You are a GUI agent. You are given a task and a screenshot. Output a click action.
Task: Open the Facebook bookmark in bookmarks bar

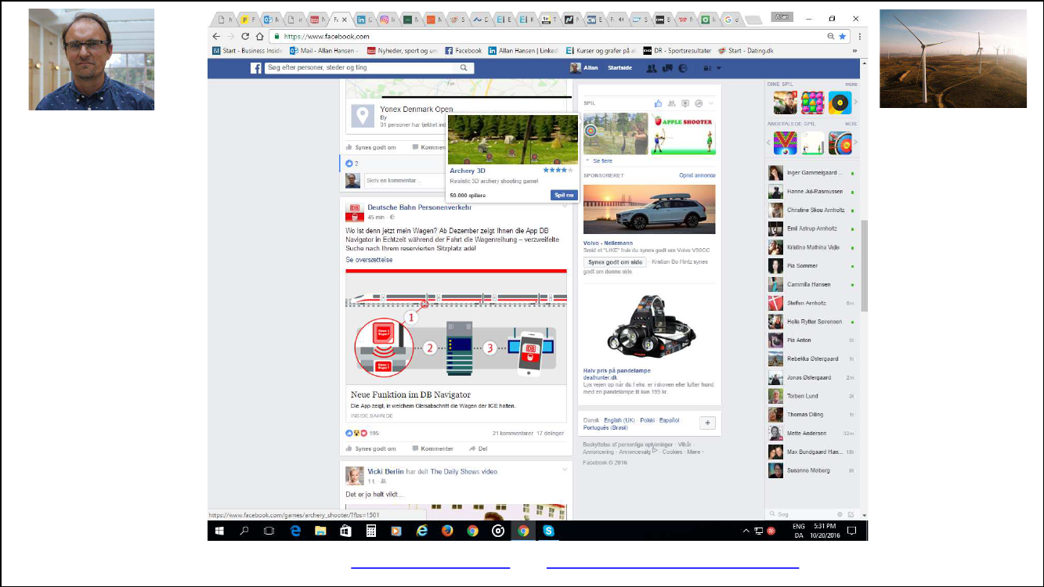[463, 51]
